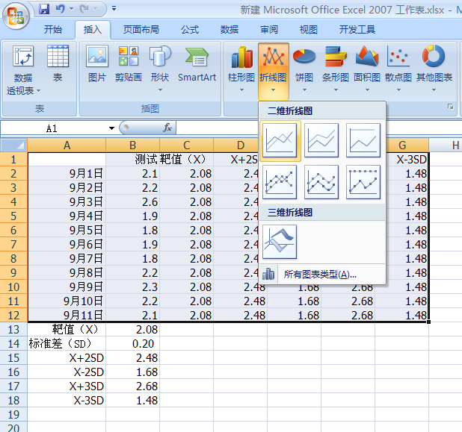The height and width of the screenshot is (432, 462).
Task: Pick the line with markers chart type
Action: pyautogui.click(x=281, y=182)
